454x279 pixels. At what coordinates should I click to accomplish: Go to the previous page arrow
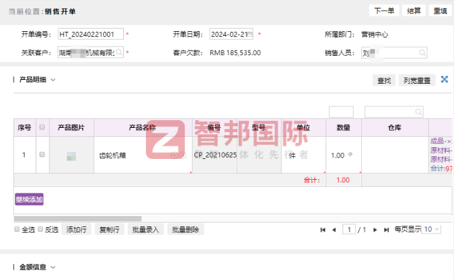(x=334, y=230)
